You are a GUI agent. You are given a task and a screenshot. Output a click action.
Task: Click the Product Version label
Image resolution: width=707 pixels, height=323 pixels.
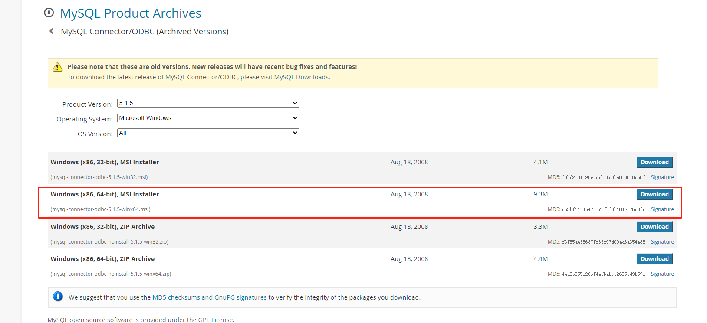(x=87, y=104)
